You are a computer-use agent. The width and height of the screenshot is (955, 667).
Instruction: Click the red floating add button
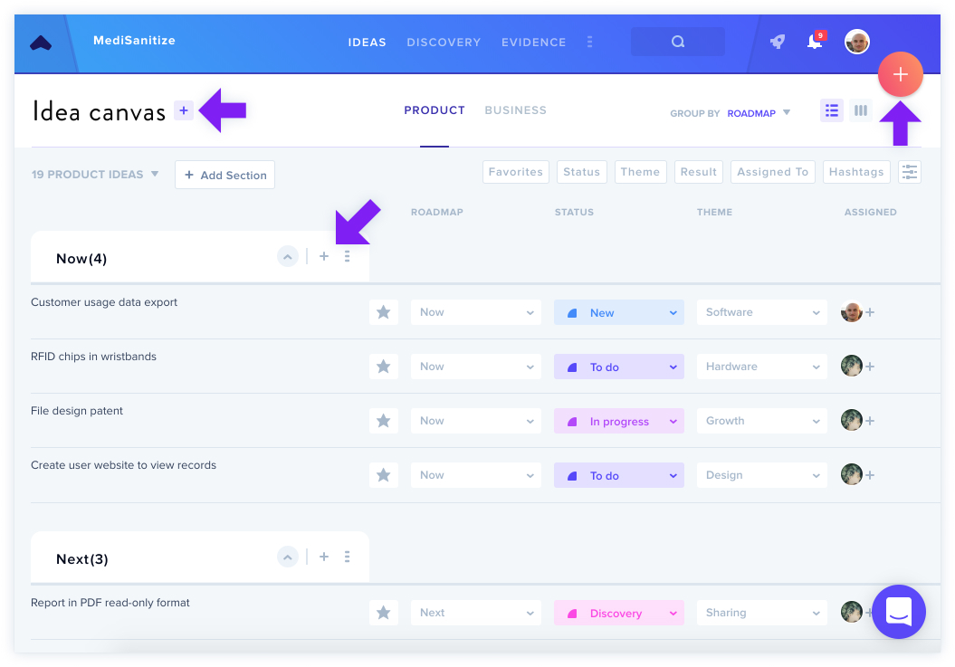[900, 74]
